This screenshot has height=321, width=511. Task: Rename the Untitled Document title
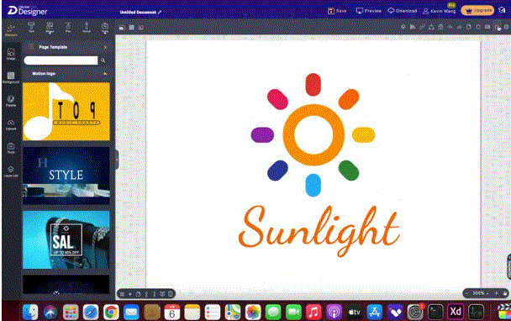(x=140, y=12)
